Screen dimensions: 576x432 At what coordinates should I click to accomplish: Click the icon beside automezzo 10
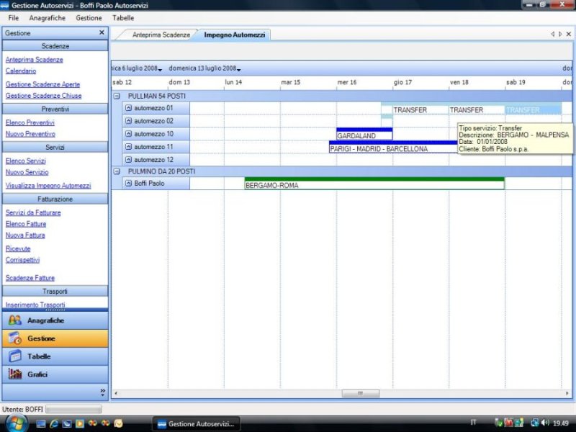pyautogui.click(x=129, y=134)
